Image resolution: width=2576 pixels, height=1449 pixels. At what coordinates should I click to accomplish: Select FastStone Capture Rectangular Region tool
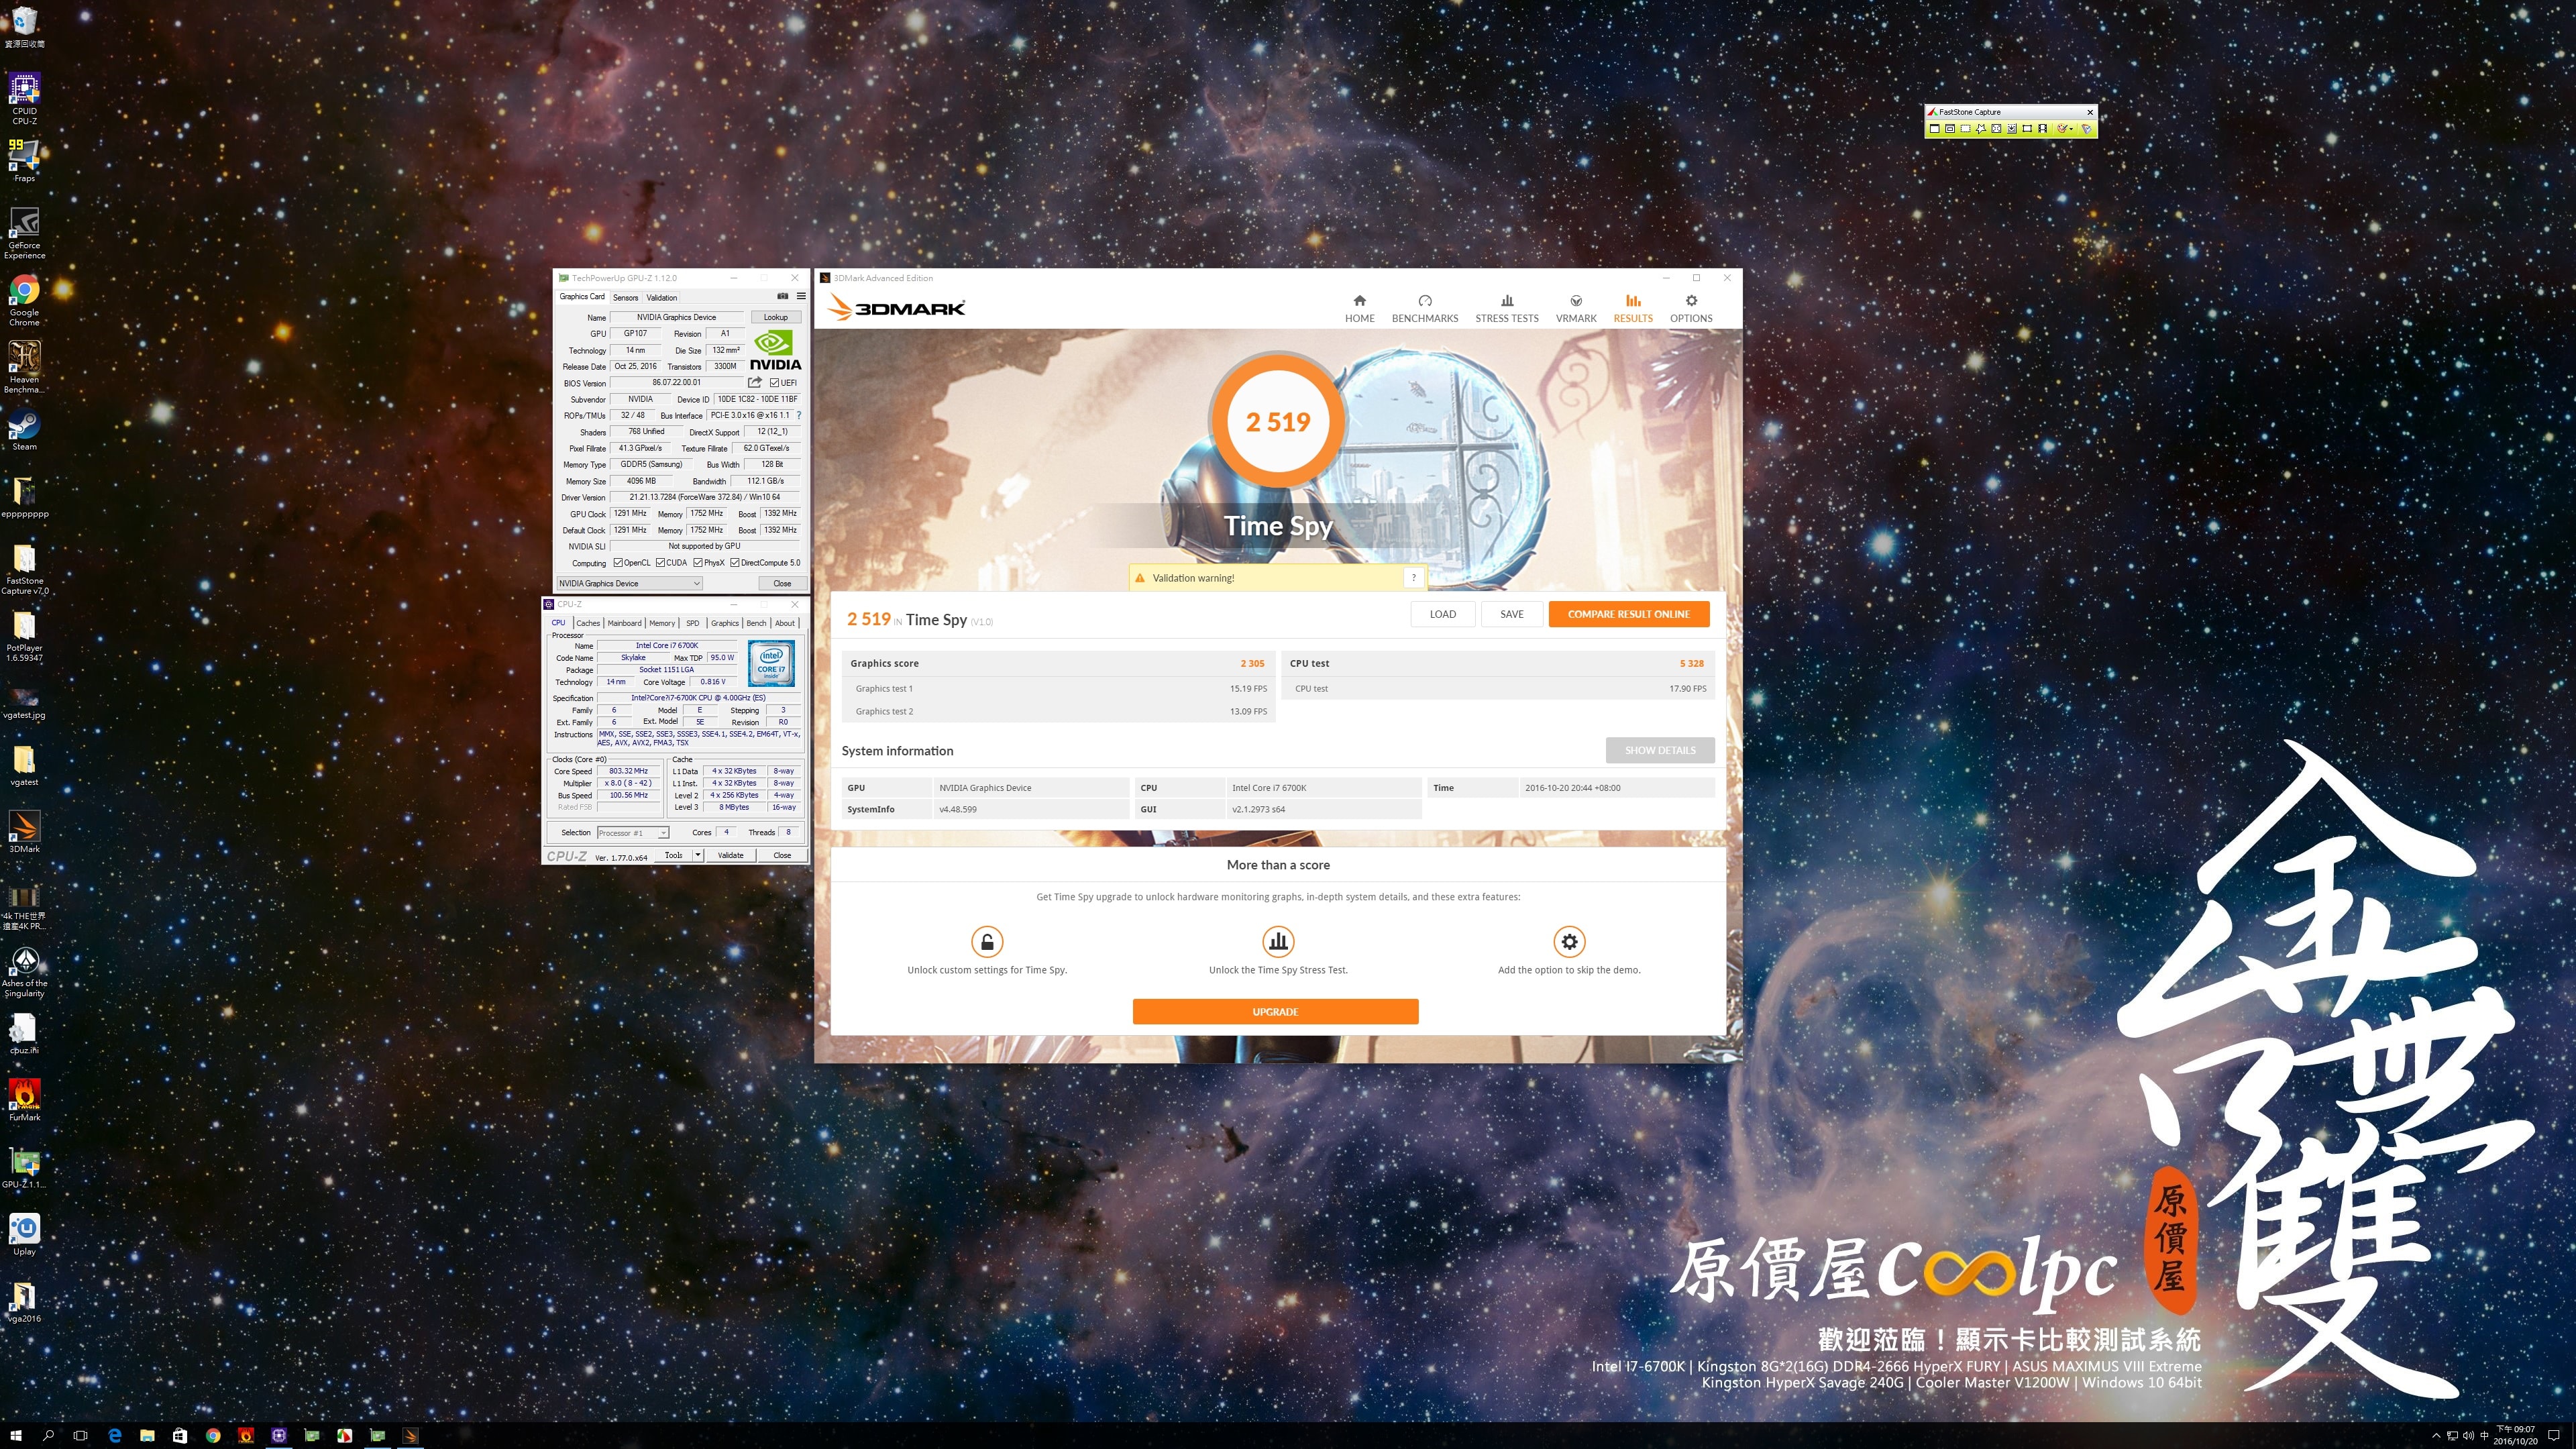pyautogui.click(x=1966, y=129)
